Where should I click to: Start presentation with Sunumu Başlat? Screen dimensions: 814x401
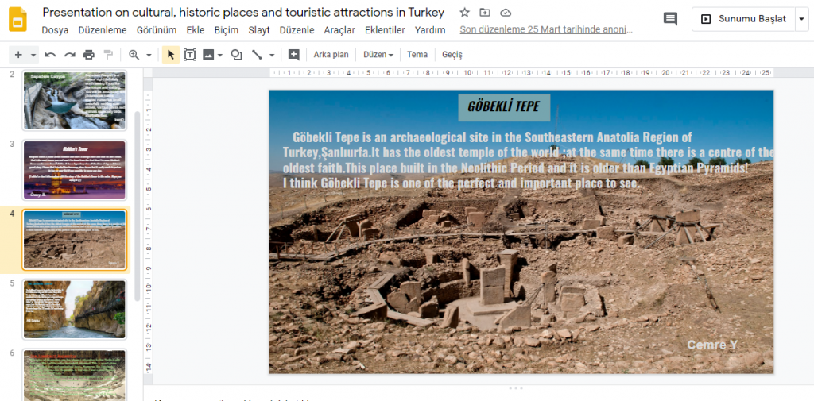tap(743, 19)
